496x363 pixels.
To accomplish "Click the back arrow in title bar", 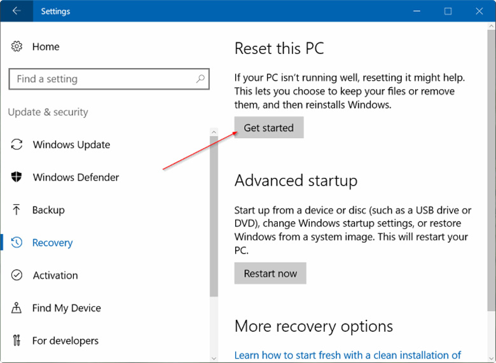I will tap(17, 11).
